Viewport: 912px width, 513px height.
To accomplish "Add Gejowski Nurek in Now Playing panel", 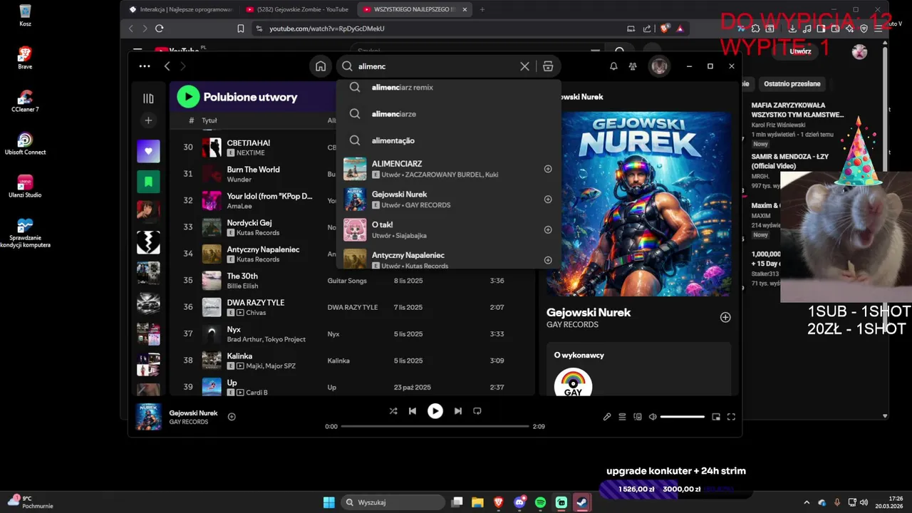I will pyautogui.click(x=725, y=317).
